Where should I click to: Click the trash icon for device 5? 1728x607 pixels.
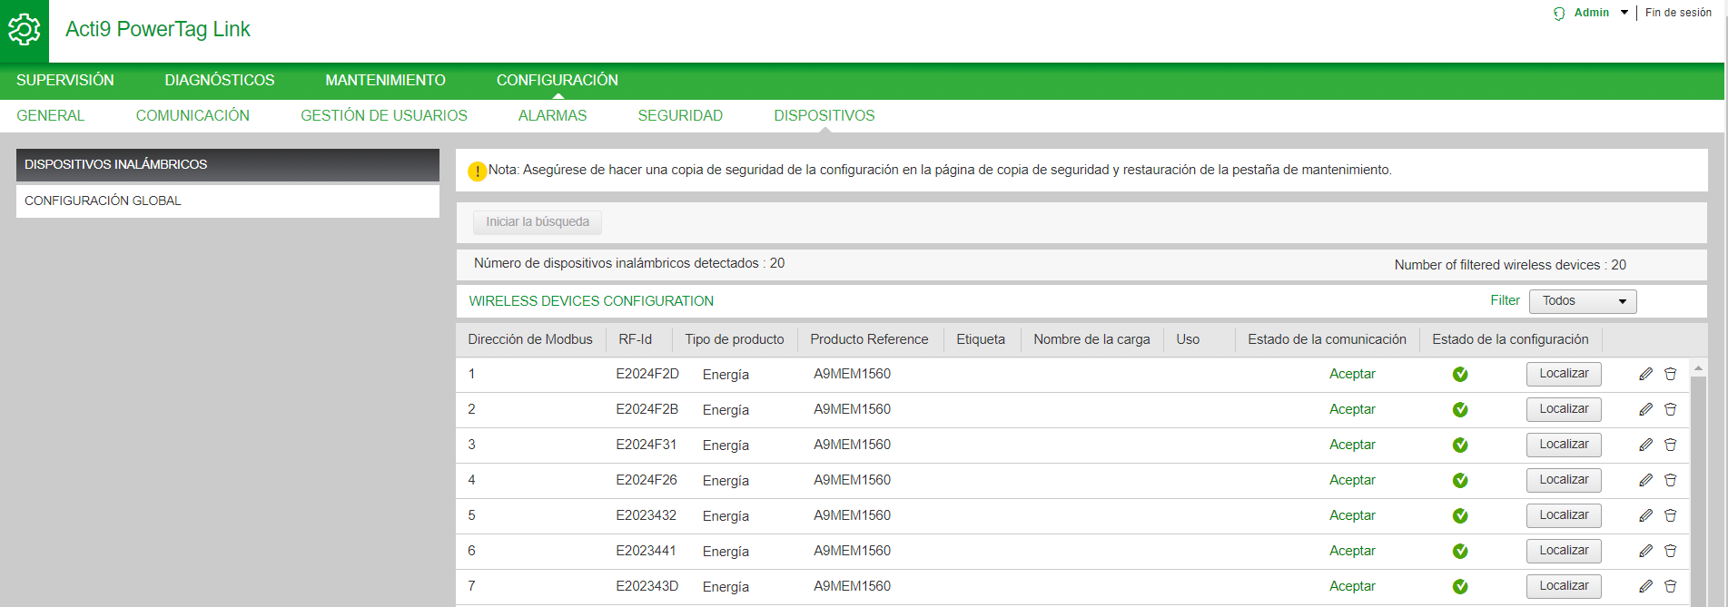pos(1670,515)
